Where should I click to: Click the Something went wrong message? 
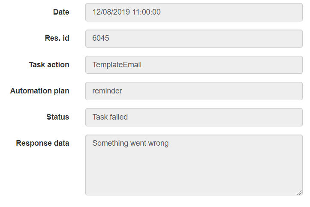pos(130,143)
